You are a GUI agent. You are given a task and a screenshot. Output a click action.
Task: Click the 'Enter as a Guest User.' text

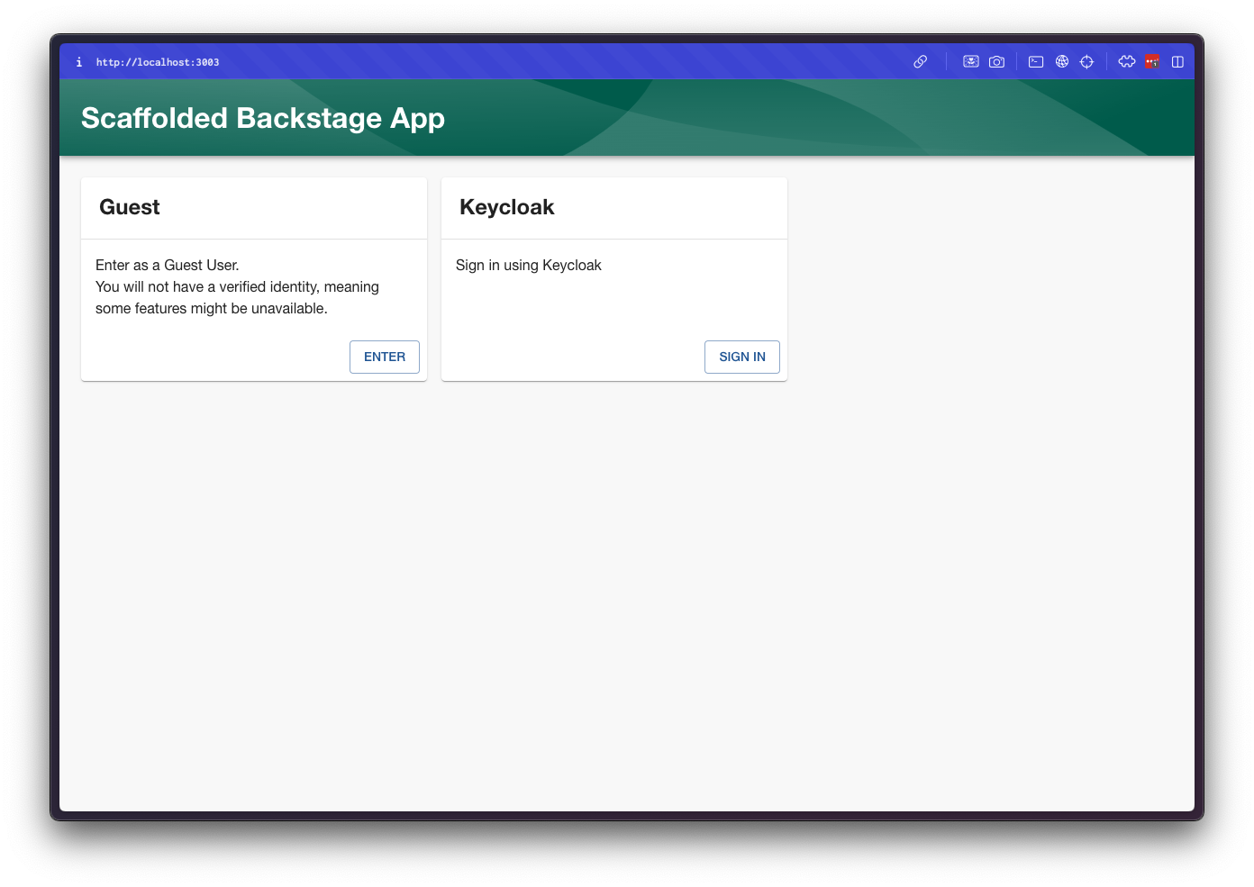168,265
